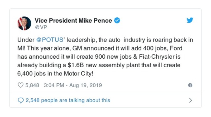This screenshot has width=211, height=117.
Task: Open the @POTUS mention link
Action: [49, 40]
